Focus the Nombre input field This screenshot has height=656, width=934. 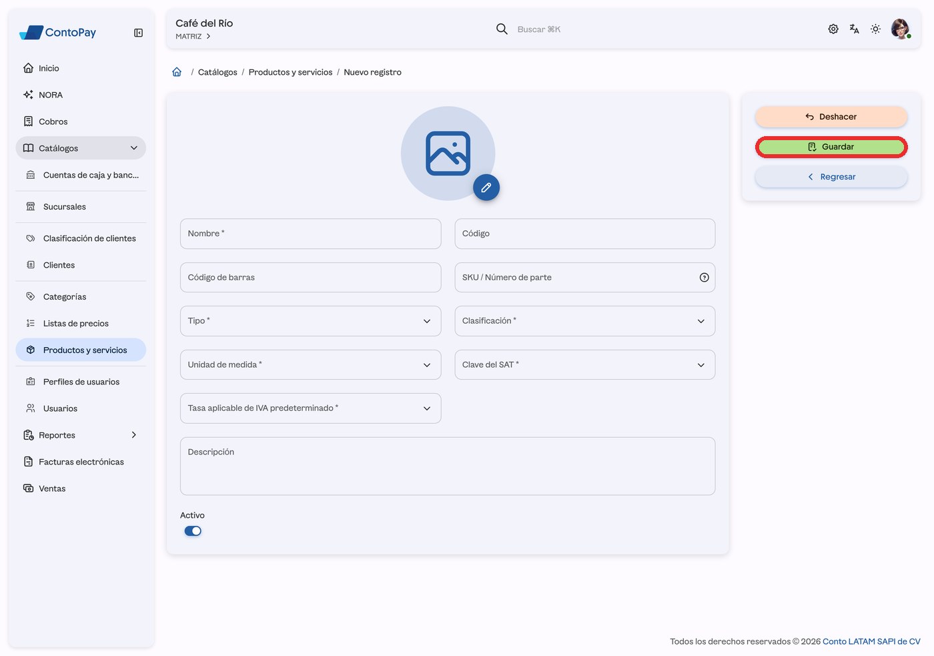click(310, 234)
